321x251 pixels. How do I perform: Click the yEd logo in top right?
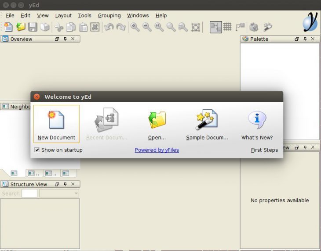(310, 22)
